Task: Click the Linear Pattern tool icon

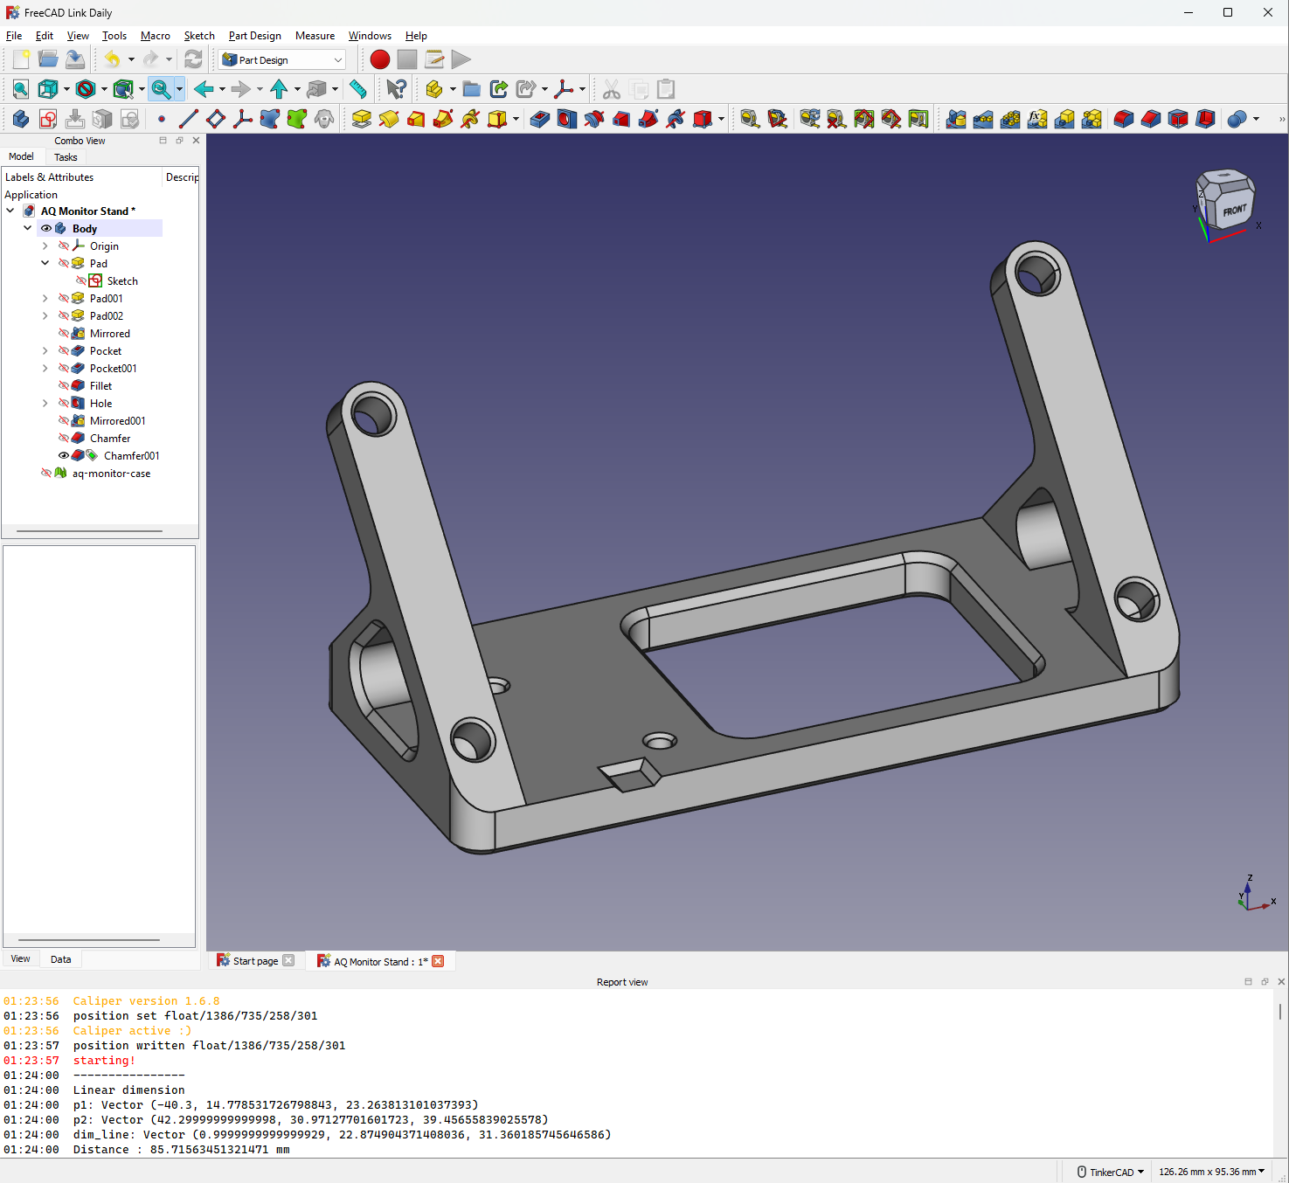Action: tap(983, 119)
